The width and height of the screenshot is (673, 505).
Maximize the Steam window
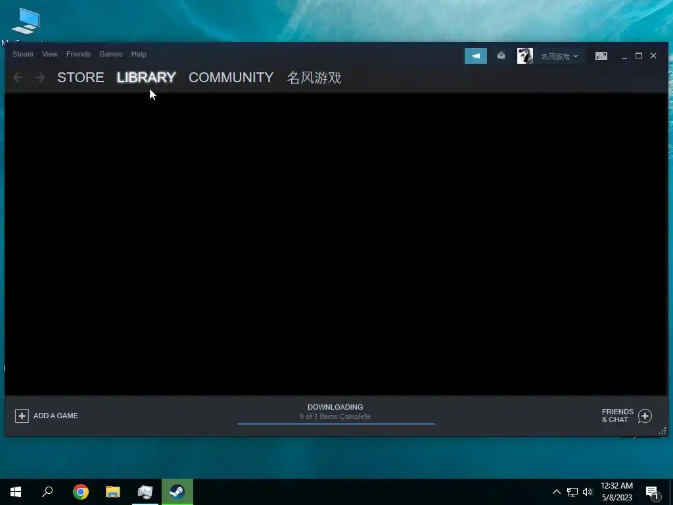pos(639,56)
